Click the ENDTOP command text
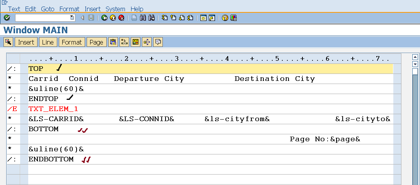This screenshot has height=185, width=420. pyautogui.click(x=43, y=99)
